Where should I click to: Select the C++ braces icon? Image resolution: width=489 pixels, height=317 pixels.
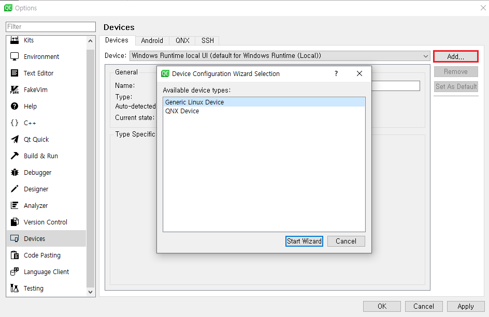point(15,123)
